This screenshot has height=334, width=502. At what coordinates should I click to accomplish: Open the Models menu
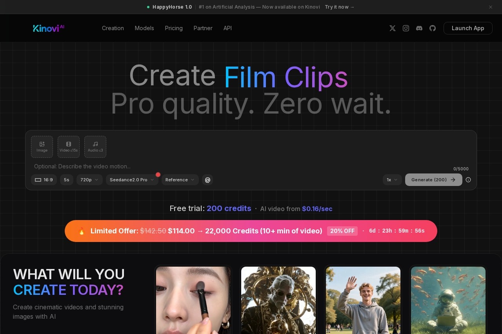144,28
